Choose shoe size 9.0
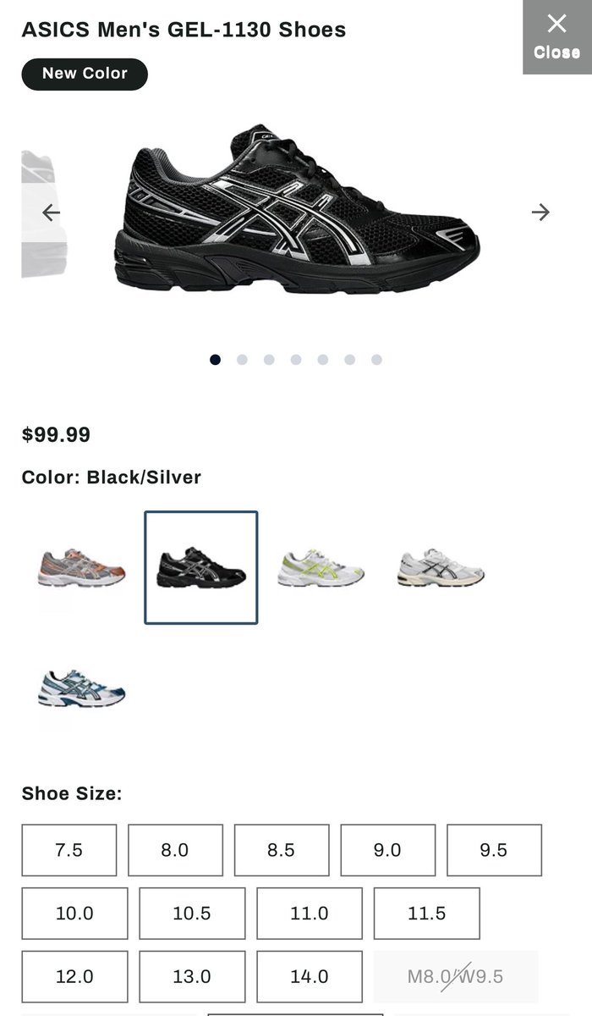592x1016 pixels. click(x=387, y=850)
